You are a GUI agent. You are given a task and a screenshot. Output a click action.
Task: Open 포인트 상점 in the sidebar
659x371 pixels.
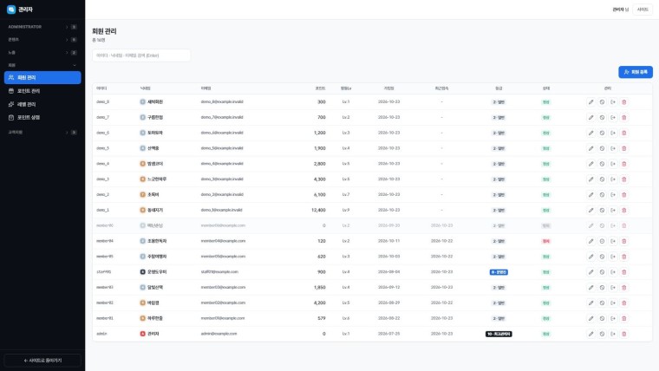(x=42, y=118)
